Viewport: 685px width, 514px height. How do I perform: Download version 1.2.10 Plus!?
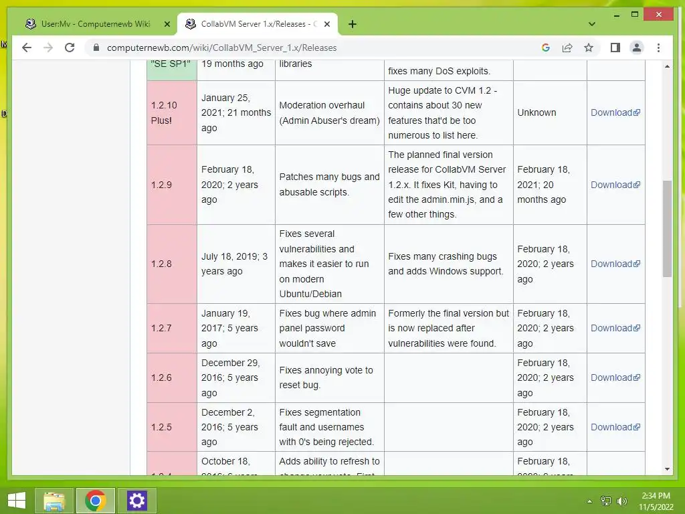click(615, 112)
